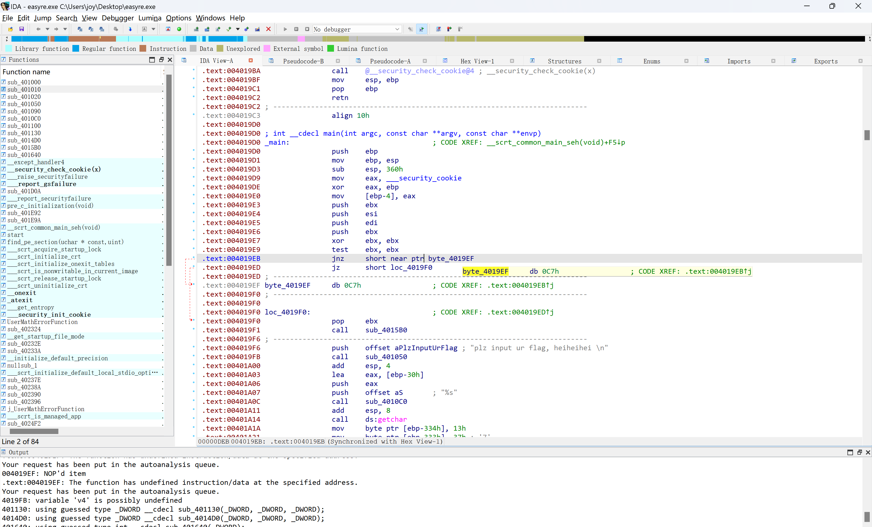The height and width of the screenshot is (527, 872).
Task: Click the blue asterisk plus icon
Action: (246, 29)
